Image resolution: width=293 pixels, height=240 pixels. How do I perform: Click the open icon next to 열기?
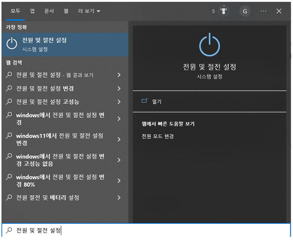tap(144, 101)
